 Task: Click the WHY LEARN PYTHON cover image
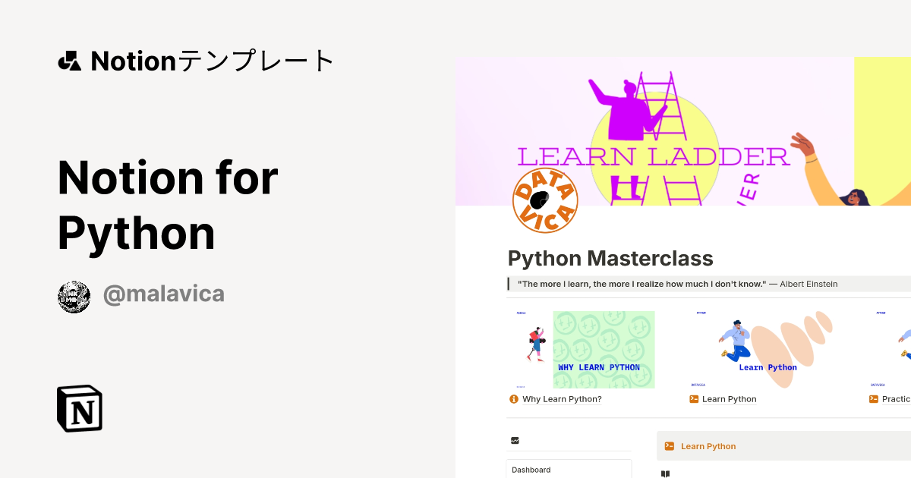coord(604,349)
